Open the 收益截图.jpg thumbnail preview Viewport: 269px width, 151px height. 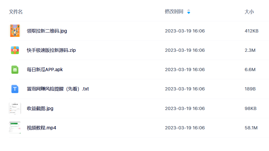tap(15, 108)
